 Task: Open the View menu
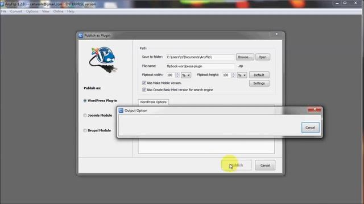point(45,11)
